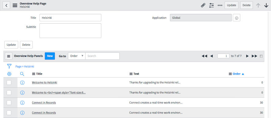This screenshot has width=271, height=118.
Task: Jump to first page of list
Action: click(x=205, y=56)
